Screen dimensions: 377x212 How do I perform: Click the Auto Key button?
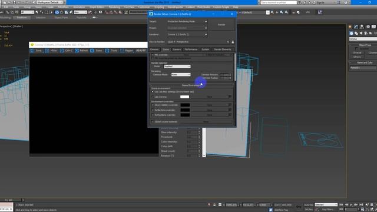(309, 205)
